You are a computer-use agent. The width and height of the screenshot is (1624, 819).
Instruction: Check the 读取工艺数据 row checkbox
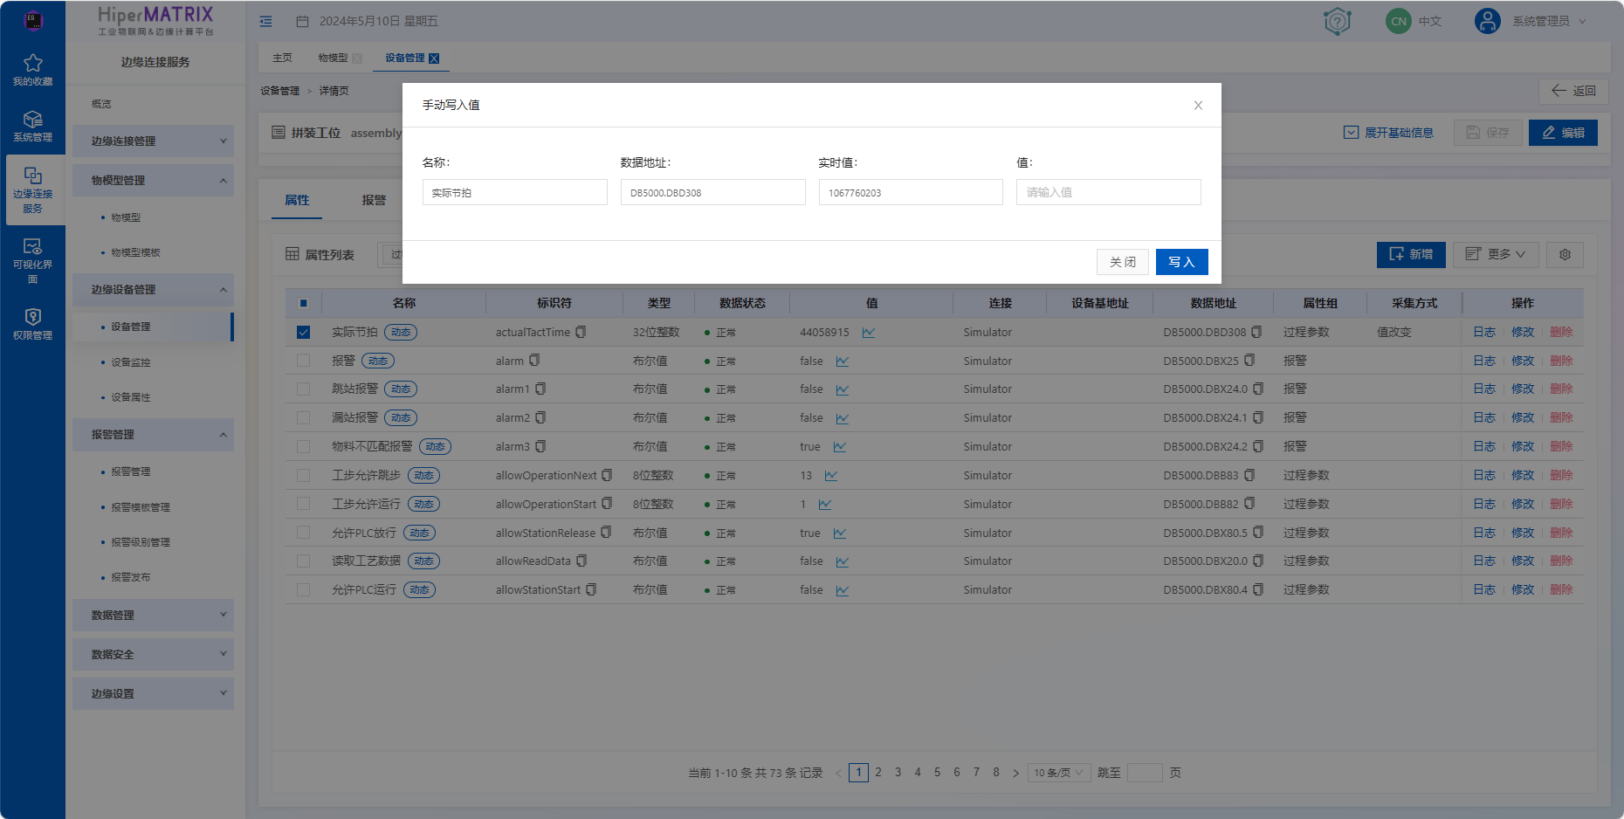click(x=303, y=561)
